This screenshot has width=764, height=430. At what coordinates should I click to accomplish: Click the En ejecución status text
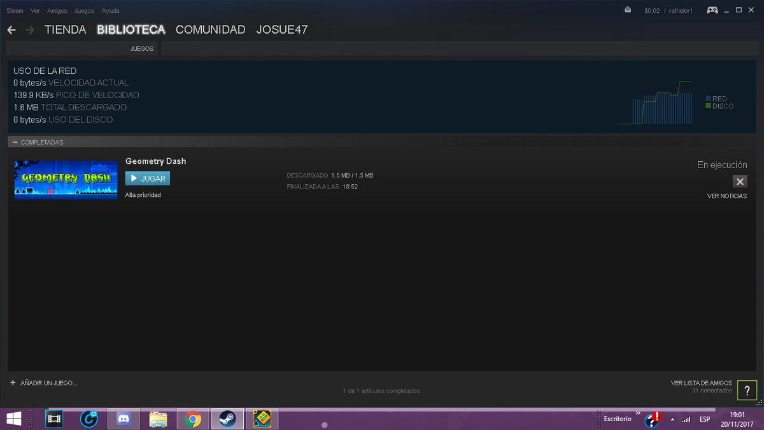click(x=722, y=165)
